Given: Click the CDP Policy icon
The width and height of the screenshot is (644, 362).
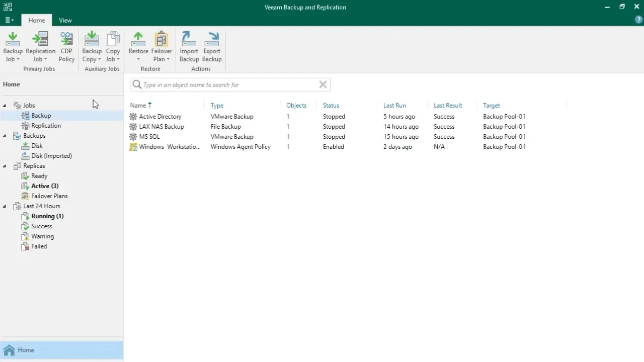Looking at the screenshot, I should coord(66,46).
